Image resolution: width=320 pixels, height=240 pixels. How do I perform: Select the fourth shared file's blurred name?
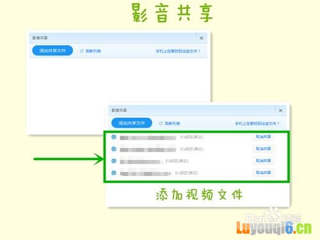click(x=145, y=173)
